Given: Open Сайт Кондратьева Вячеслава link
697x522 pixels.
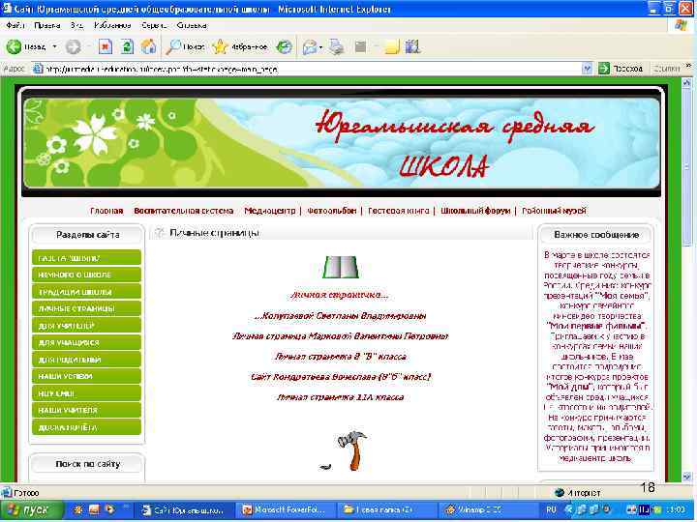Looking at the screenshot, I should 341,377.
